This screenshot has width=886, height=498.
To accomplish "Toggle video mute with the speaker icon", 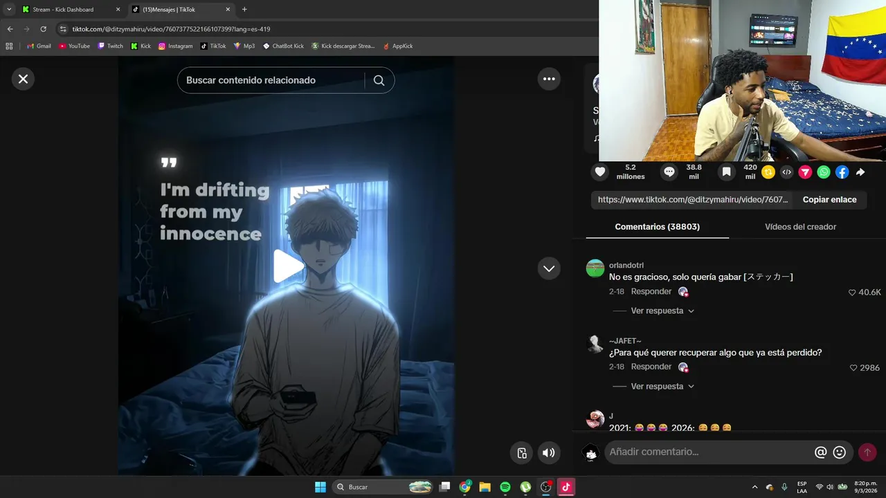I will [548, 453].
